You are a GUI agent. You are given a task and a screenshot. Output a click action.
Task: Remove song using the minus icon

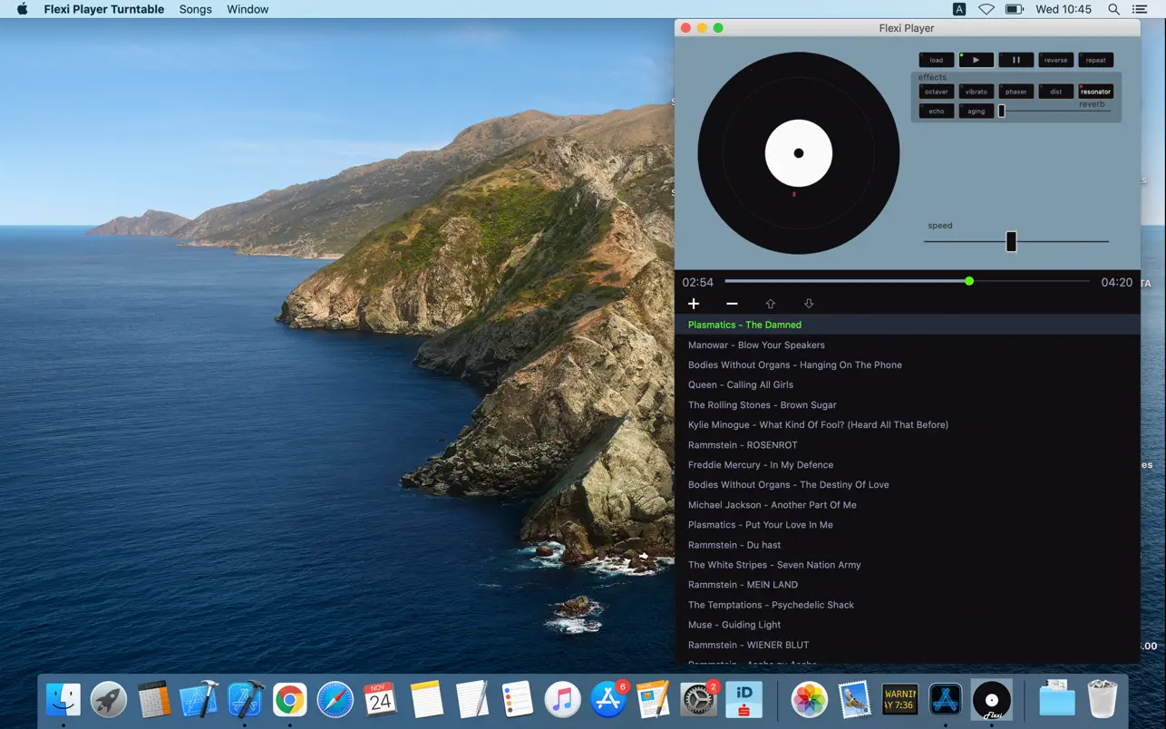732,304
